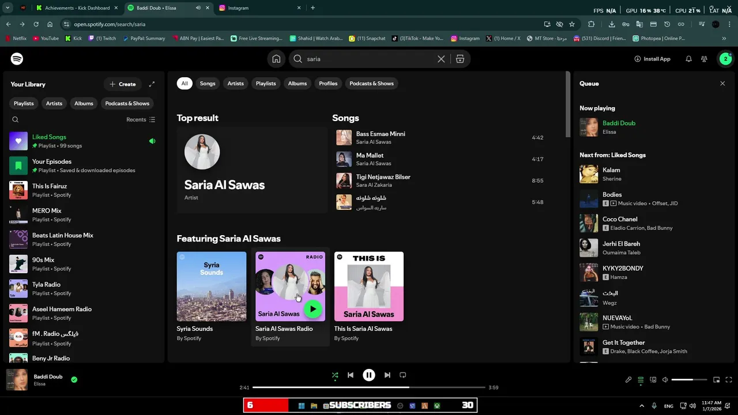The height and width of the screenshot is (415, 738).
Task: Filter results by Profiles
Action: tap(328, 84)
